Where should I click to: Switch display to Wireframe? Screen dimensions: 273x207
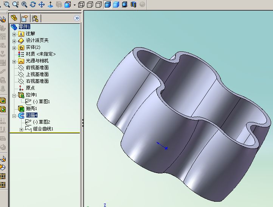click(81, 5)
